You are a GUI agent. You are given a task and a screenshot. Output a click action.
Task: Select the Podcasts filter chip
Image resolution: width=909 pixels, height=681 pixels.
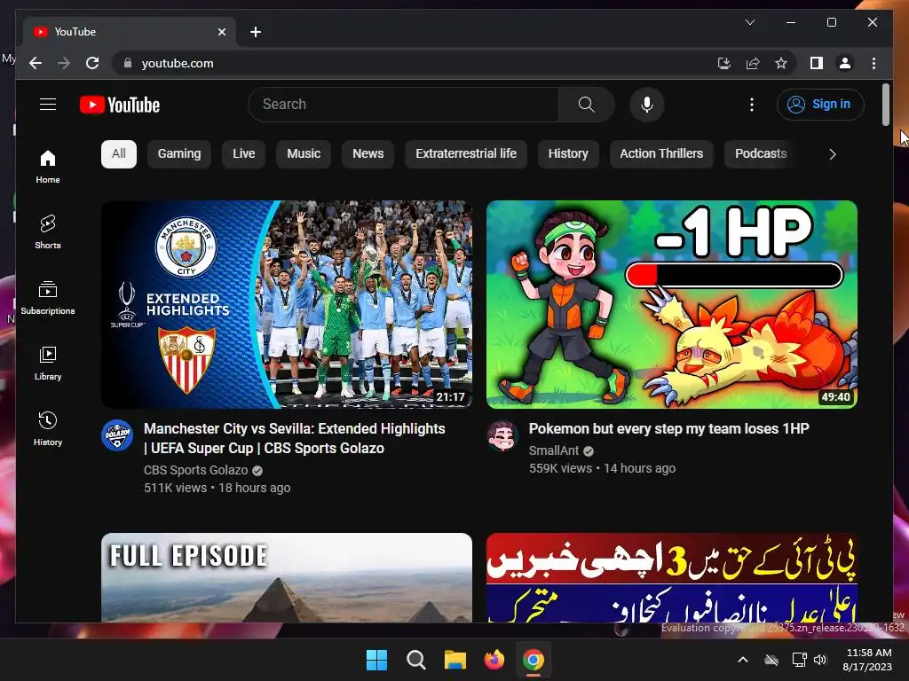point(761,154)
